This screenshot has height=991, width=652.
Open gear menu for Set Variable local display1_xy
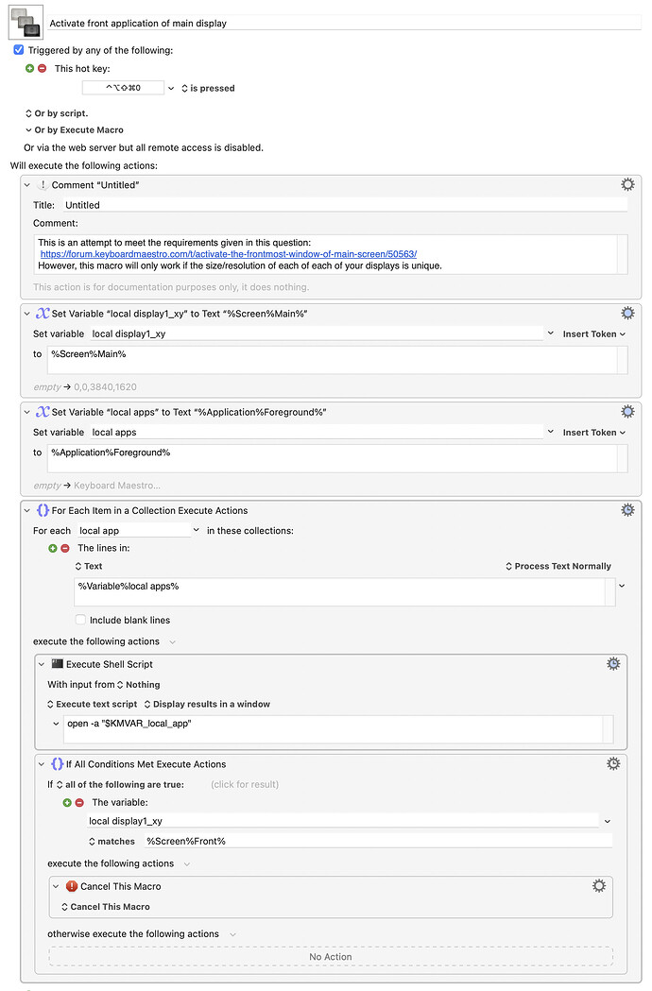pos(627,314)
